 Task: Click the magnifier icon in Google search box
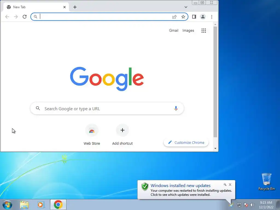click(x=38, y=108)
